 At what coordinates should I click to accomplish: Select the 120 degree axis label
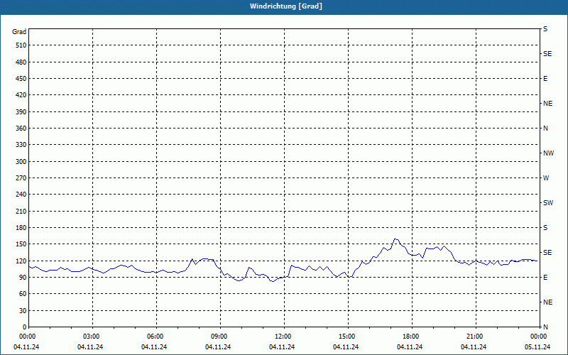point(21,261)
